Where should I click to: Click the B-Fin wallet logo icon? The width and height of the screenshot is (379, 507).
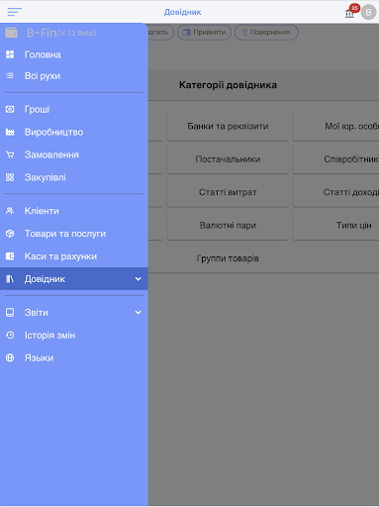click(x=11, y=33)
